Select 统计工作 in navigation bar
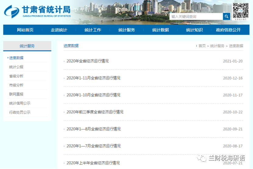This screenshot has height=169, width=253. pyautogui.click(x=93, y=30)
